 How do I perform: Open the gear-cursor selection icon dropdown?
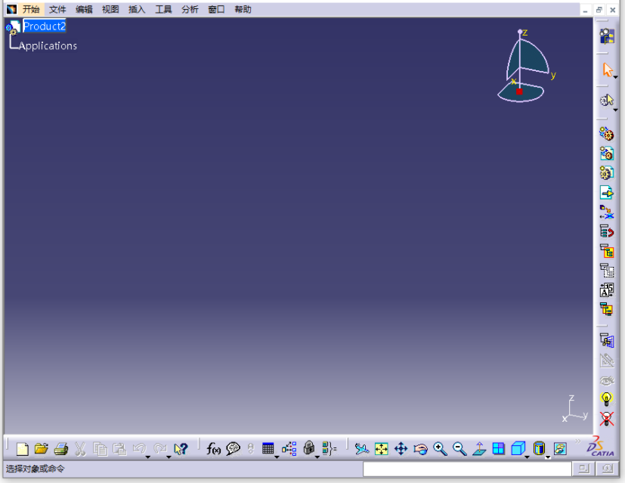coord(616,110)
